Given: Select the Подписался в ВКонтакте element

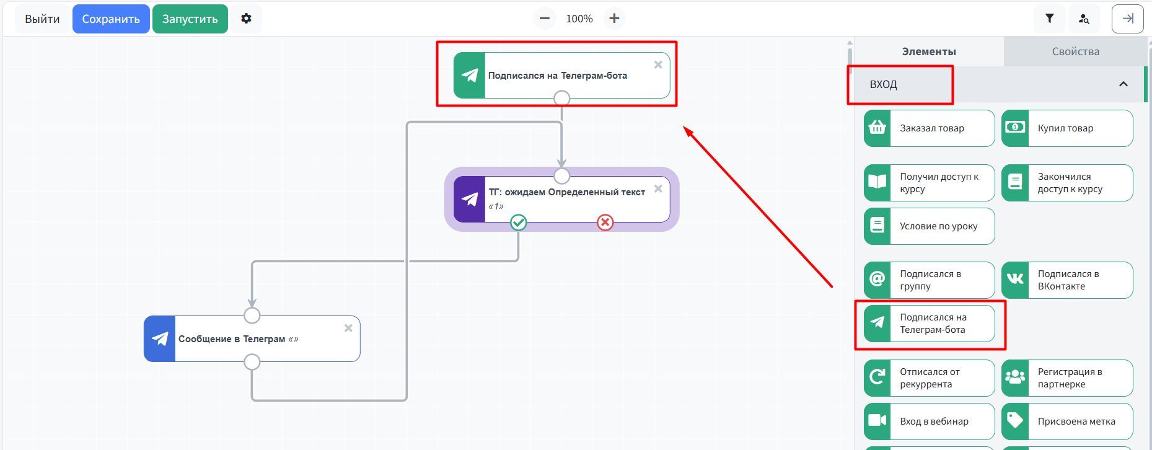Looking at the screenshot, I should click(1067, 280).
